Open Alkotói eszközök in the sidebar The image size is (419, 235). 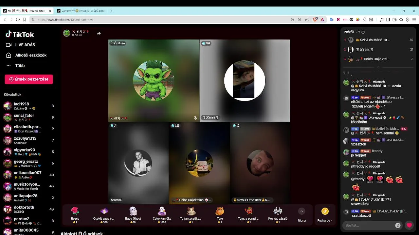[x=26, y=55]
